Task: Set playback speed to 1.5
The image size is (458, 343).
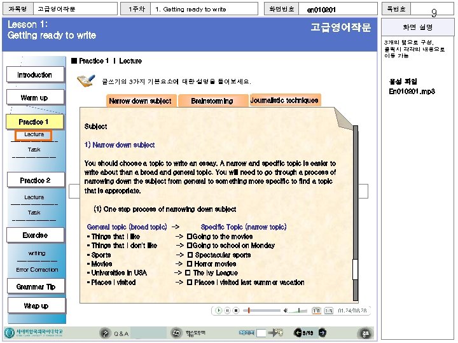Action: [329, 311]
